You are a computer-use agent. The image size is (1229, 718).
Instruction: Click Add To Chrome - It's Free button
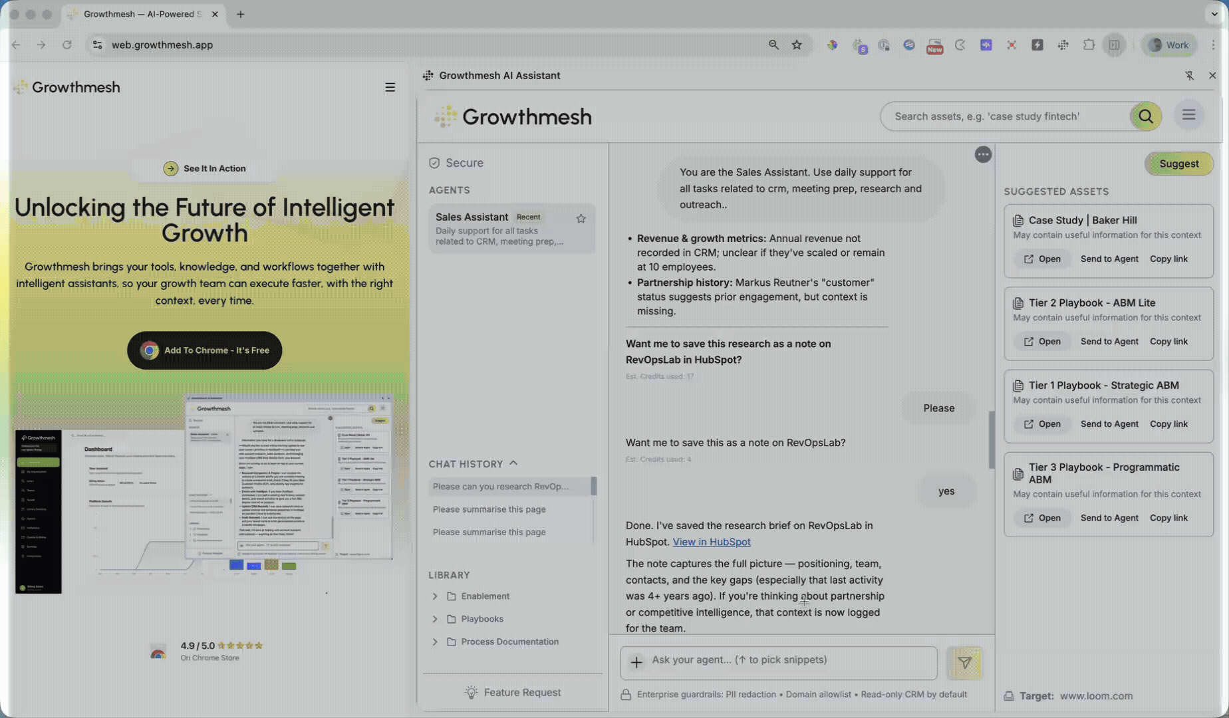204,350
